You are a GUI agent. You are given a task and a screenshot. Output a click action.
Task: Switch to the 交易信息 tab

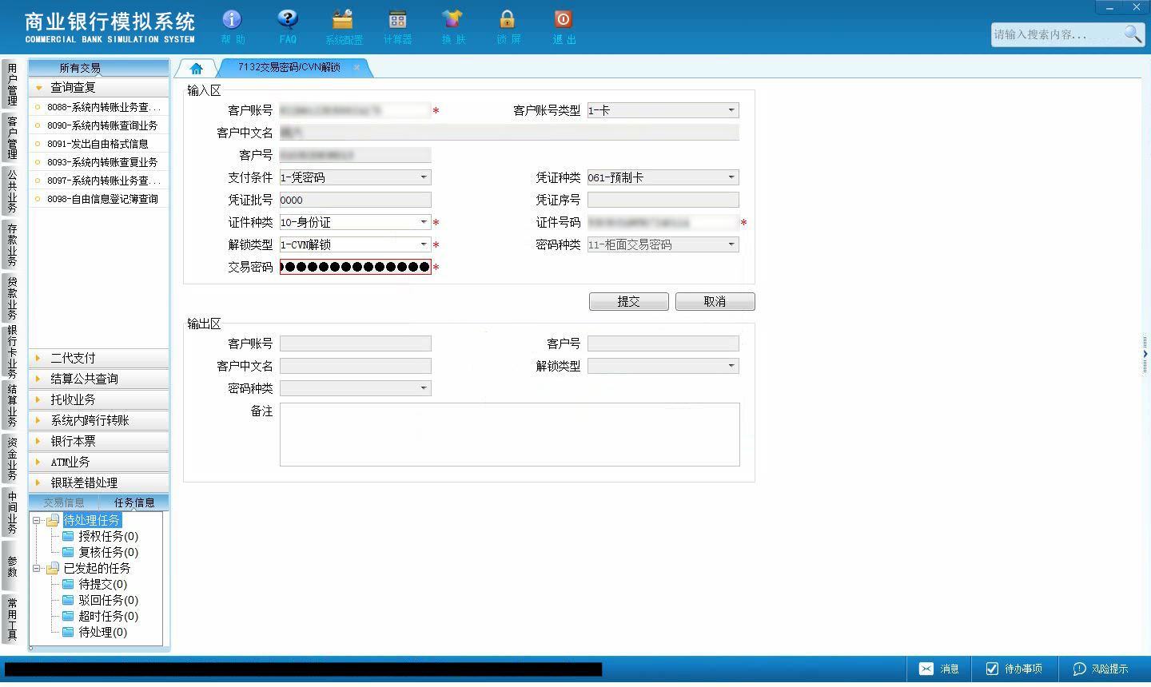coord(64,502)
